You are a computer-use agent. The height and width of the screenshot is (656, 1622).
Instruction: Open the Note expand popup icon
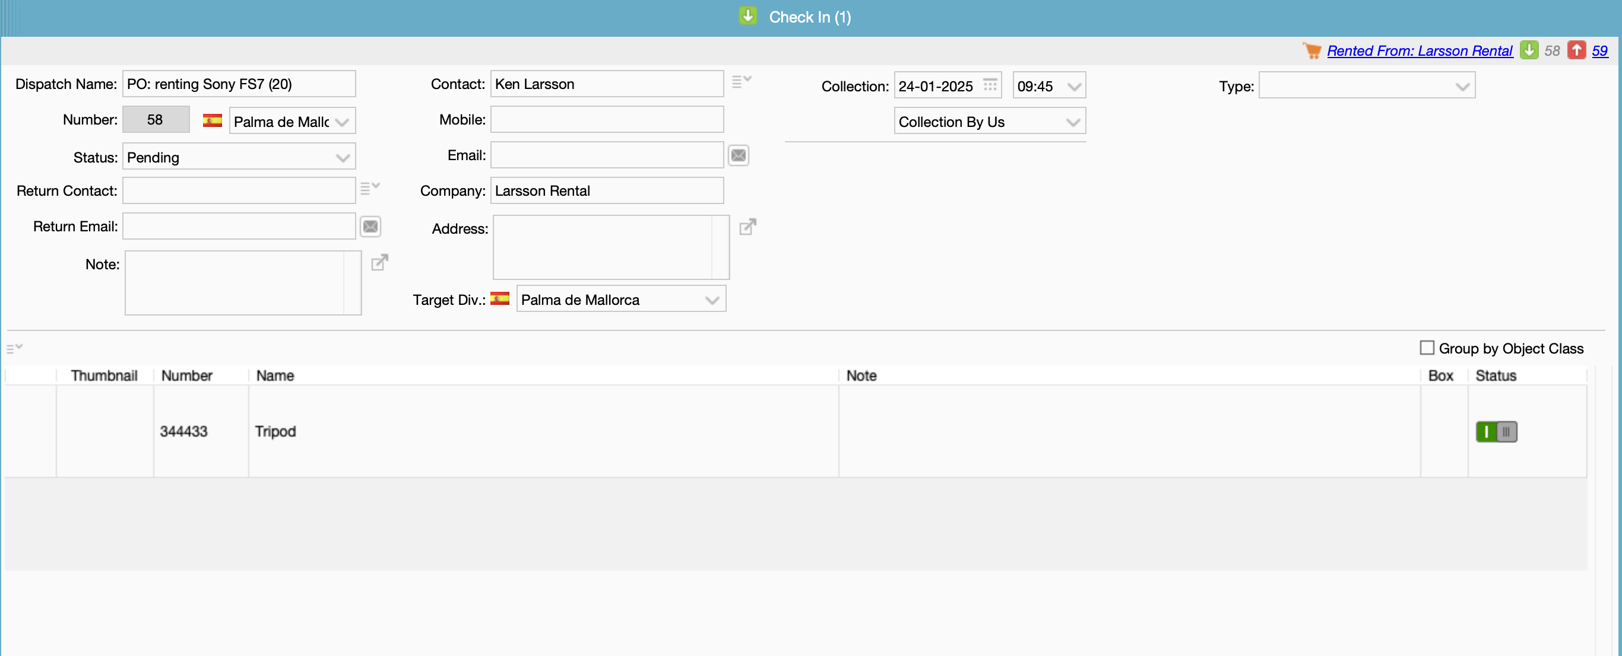click(x=379, y=262)
